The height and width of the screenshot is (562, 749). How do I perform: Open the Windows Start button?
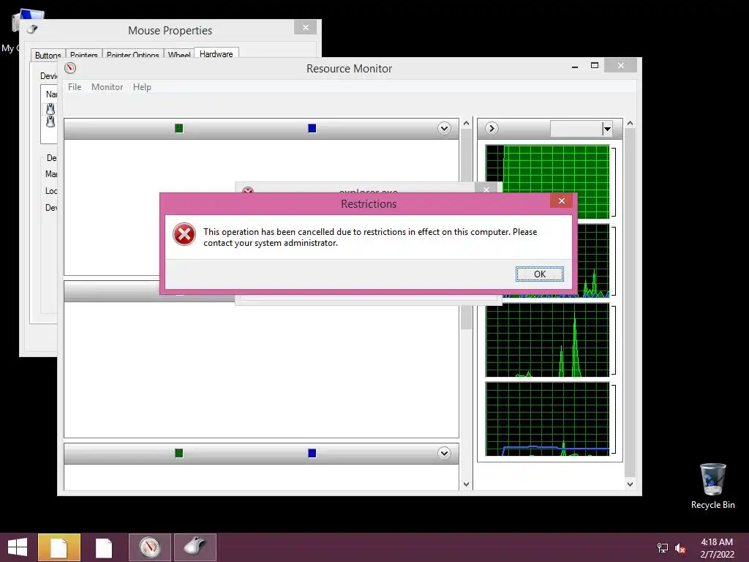[18, 547]
